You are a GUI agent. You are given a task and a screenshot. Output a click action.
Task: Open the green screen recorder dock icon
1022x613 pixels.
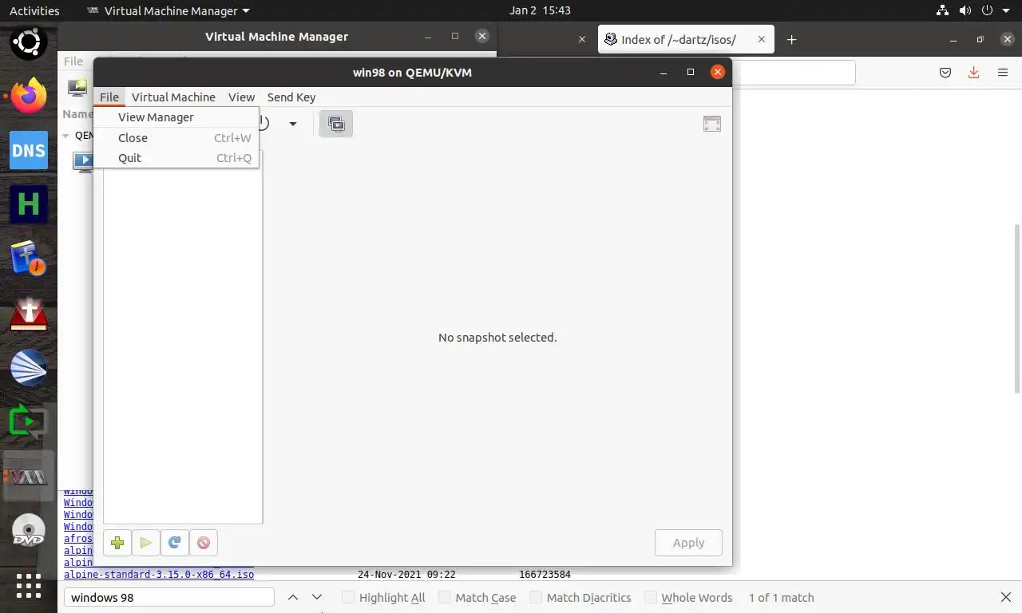pyautogui.click(x=29, y=421)
